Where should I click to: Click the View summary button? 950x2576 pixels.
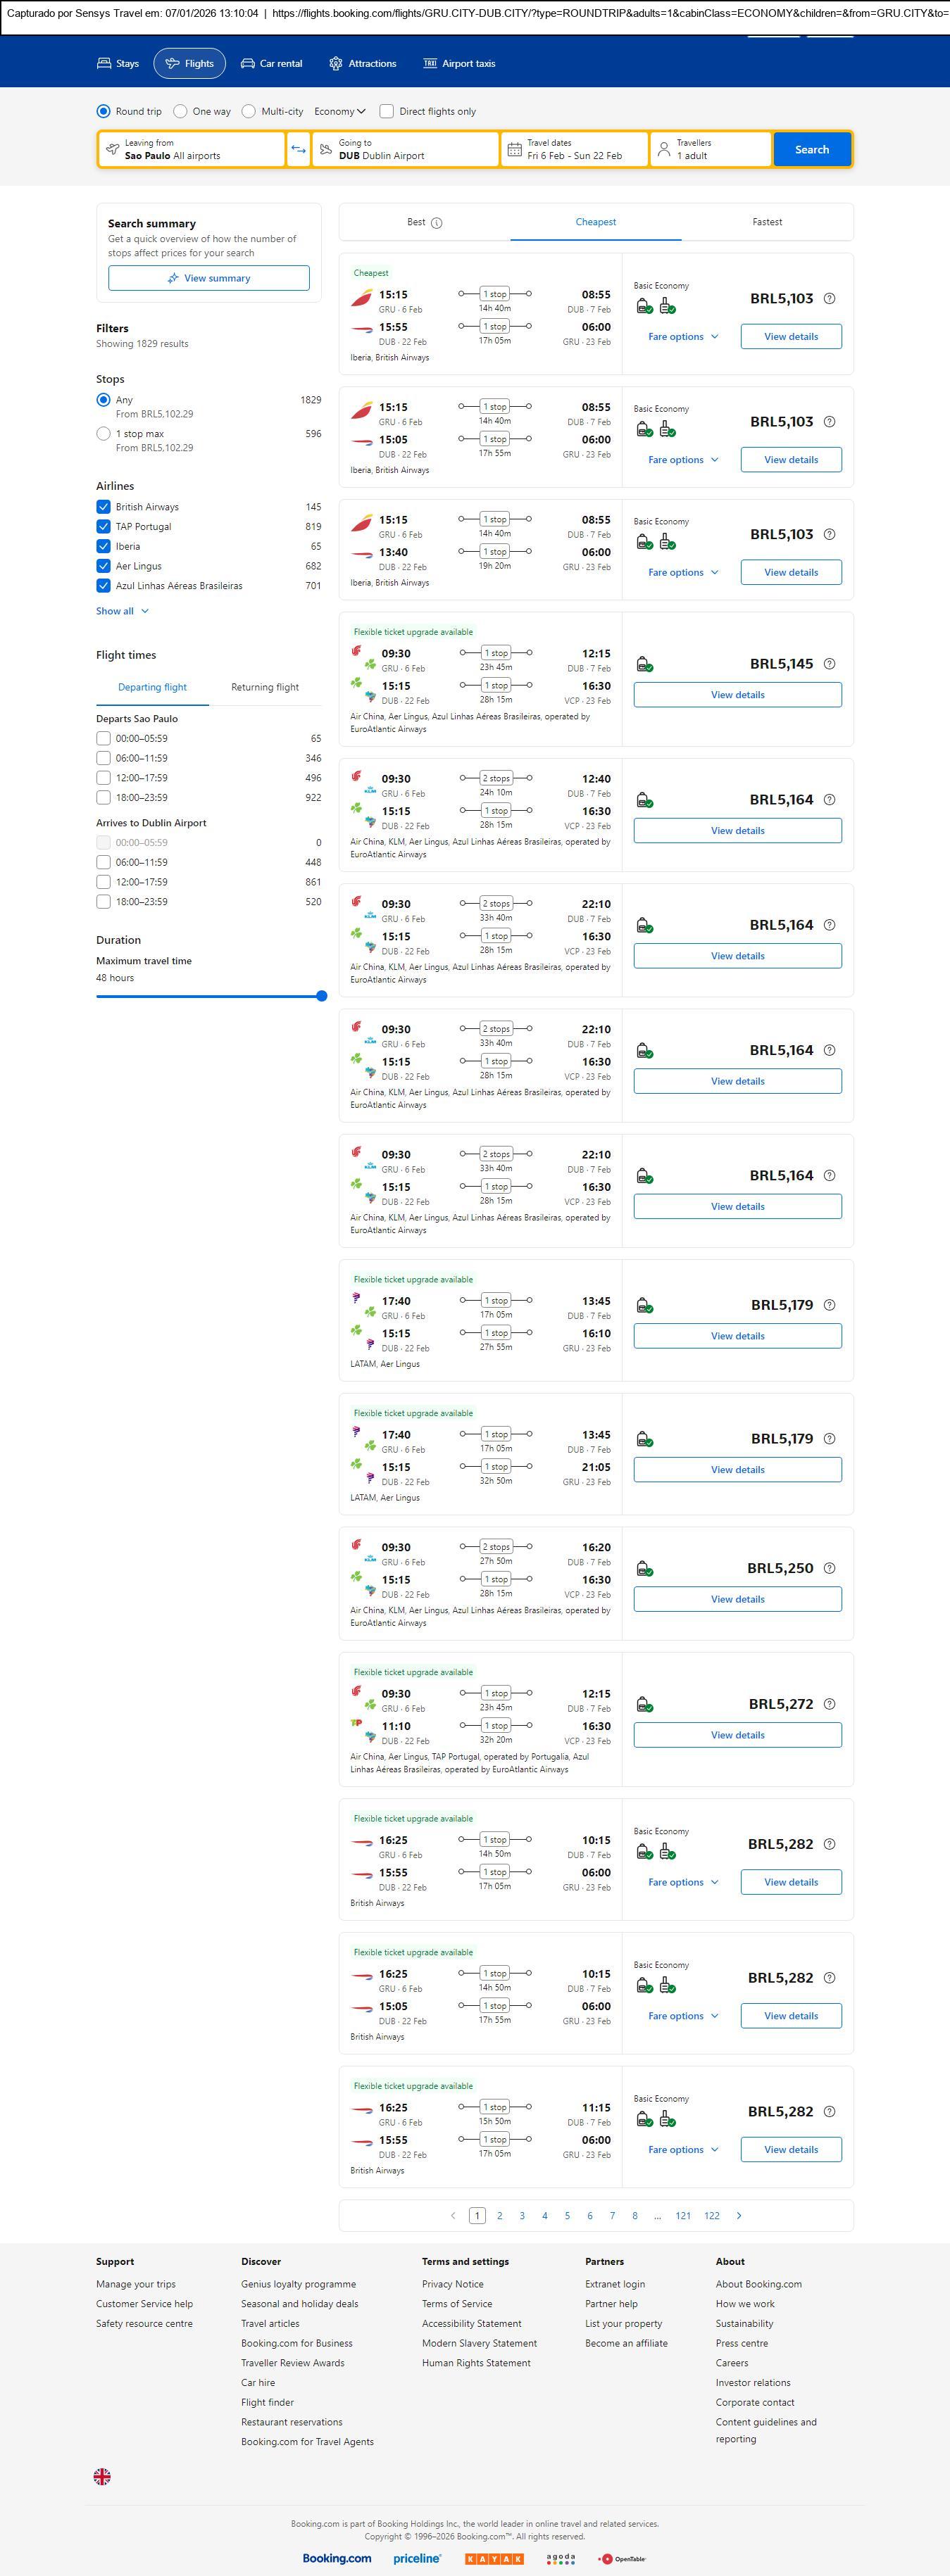(x=208, y=278)
